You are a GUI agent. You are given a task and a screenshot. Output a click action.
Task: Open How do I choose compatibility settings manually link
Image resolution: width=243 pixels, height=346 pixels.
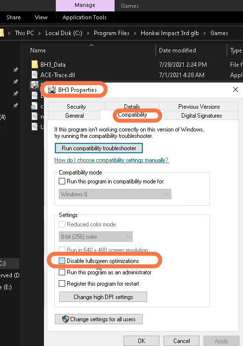pyautogui.click(x=112, y=160)
